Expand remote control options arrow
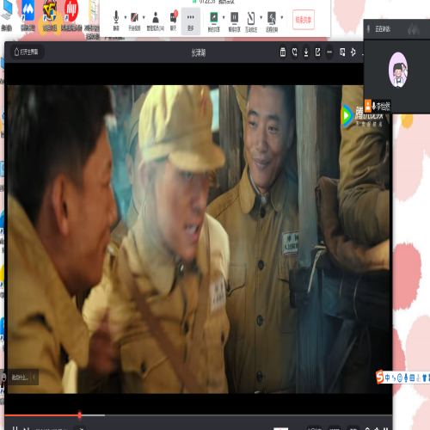Viewport: 430px width, 430px height. [282, 17]
